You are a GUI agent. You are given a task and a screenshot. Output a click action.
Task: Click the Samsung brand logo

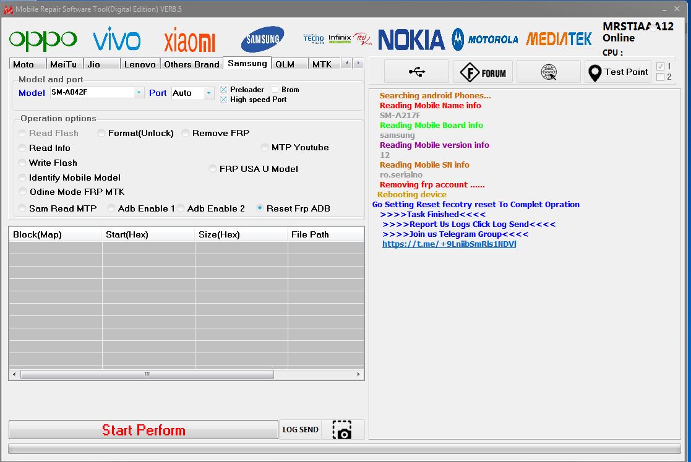[262, 38]
